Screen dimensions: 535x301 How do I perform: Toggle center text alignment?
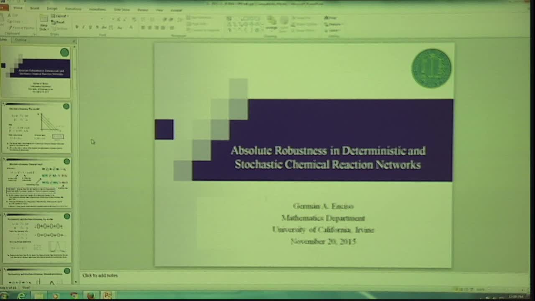pos(149,28)
